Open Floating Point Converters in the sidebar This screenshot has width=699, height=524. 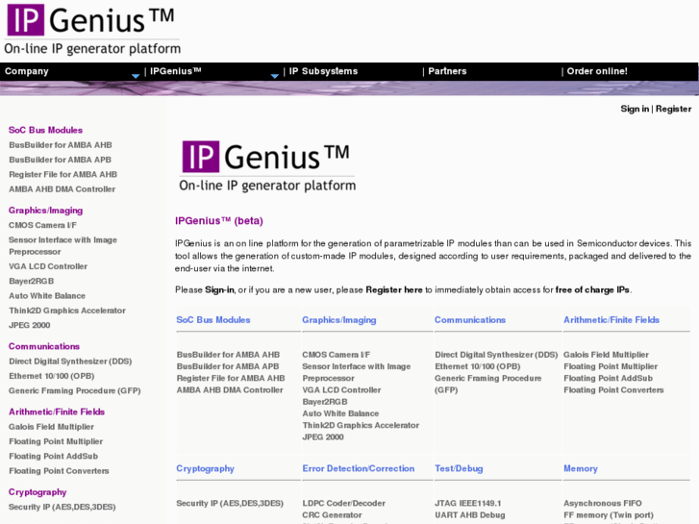(59, 471)
